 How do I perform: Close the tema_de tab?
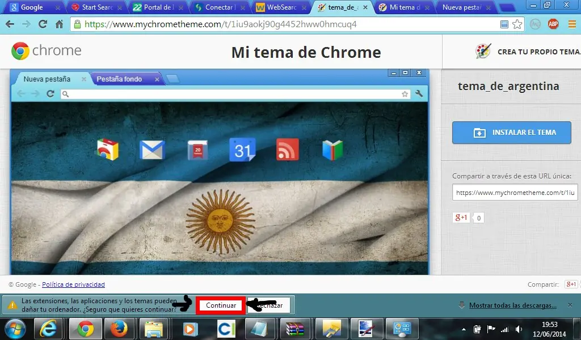365,7
